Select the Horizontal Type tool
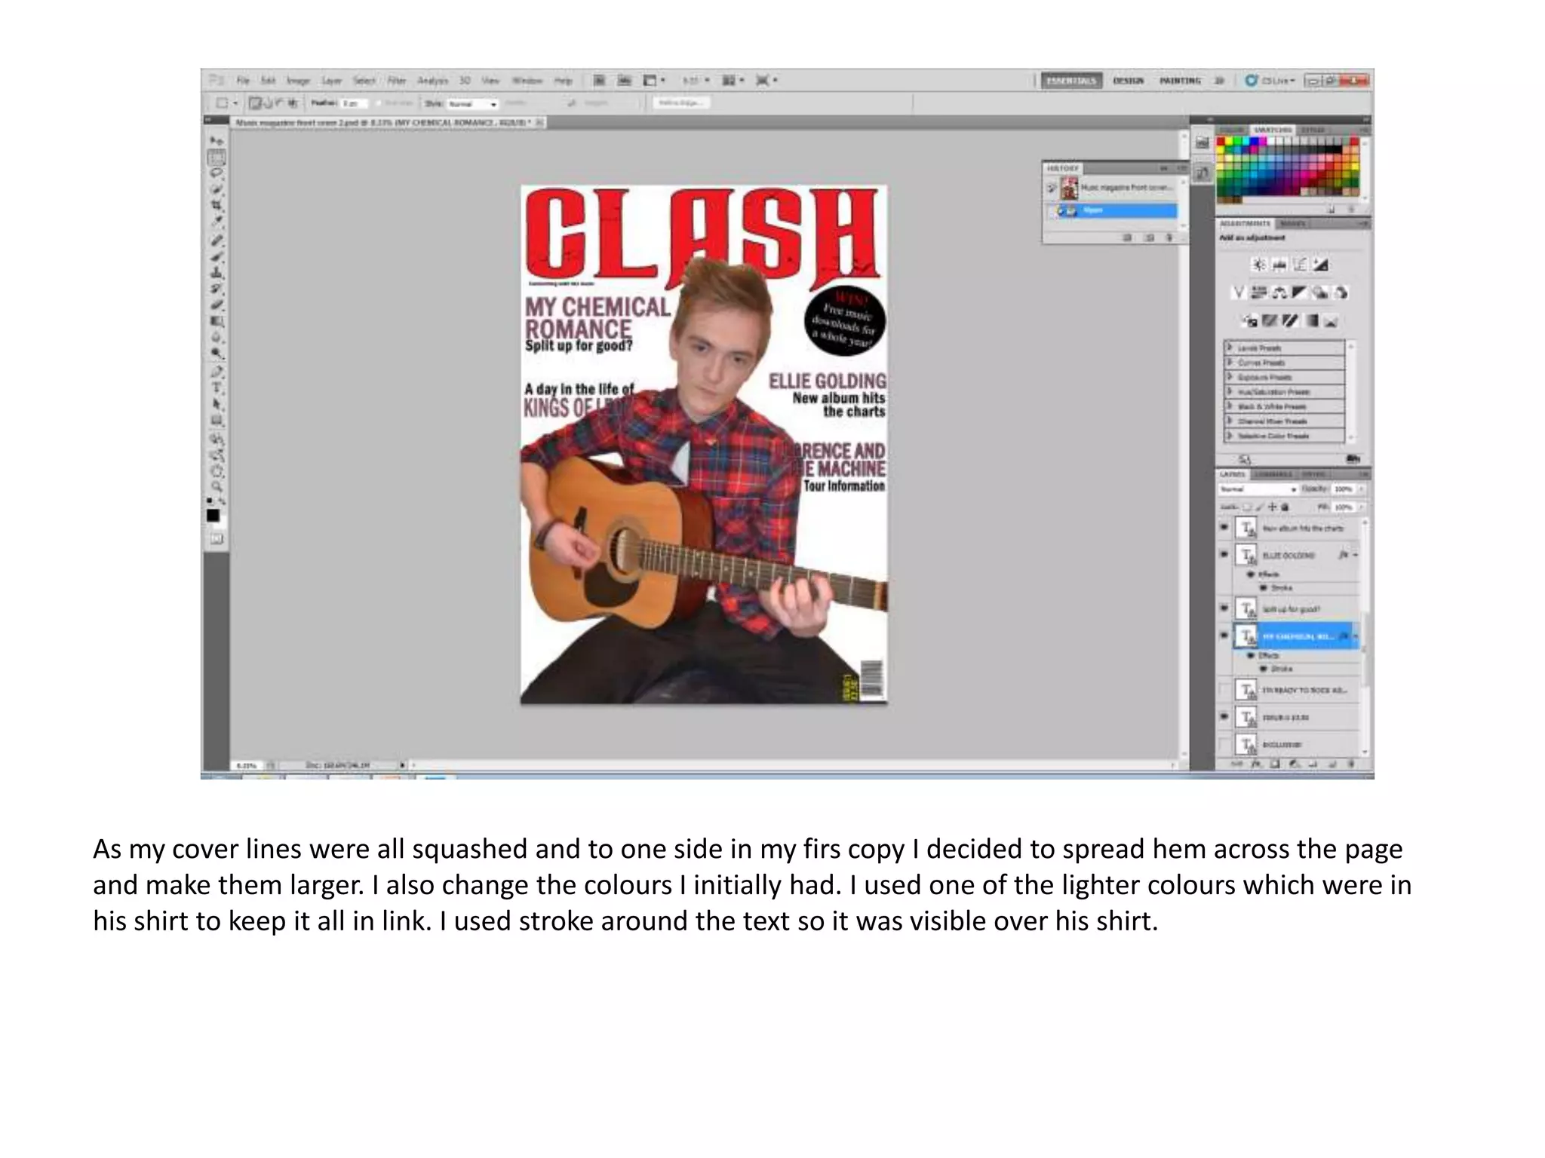The height and width of the screenshot is (1158, 1545). [217, 388]
